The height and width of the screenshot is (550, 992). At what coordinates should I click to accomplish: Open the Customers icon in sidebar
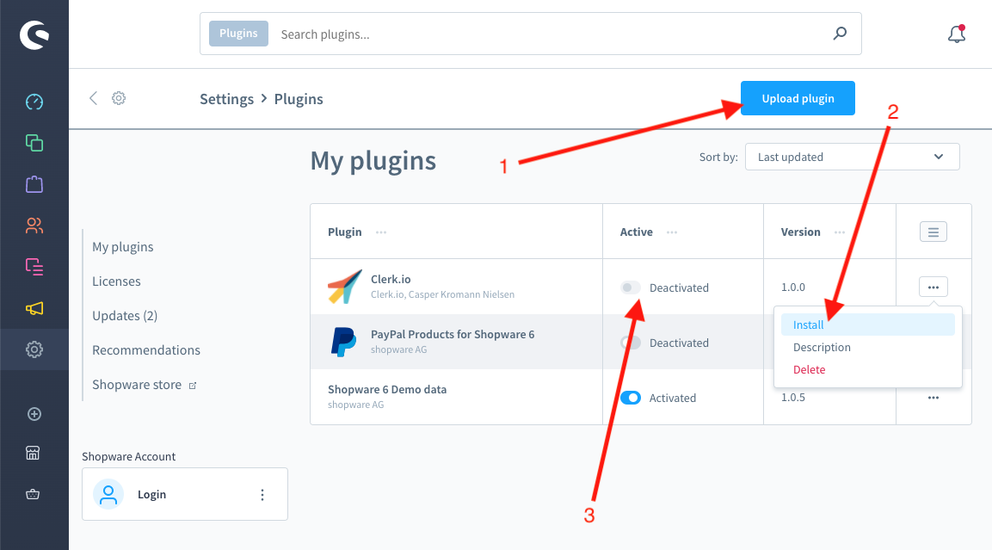[x=34, y=226]
